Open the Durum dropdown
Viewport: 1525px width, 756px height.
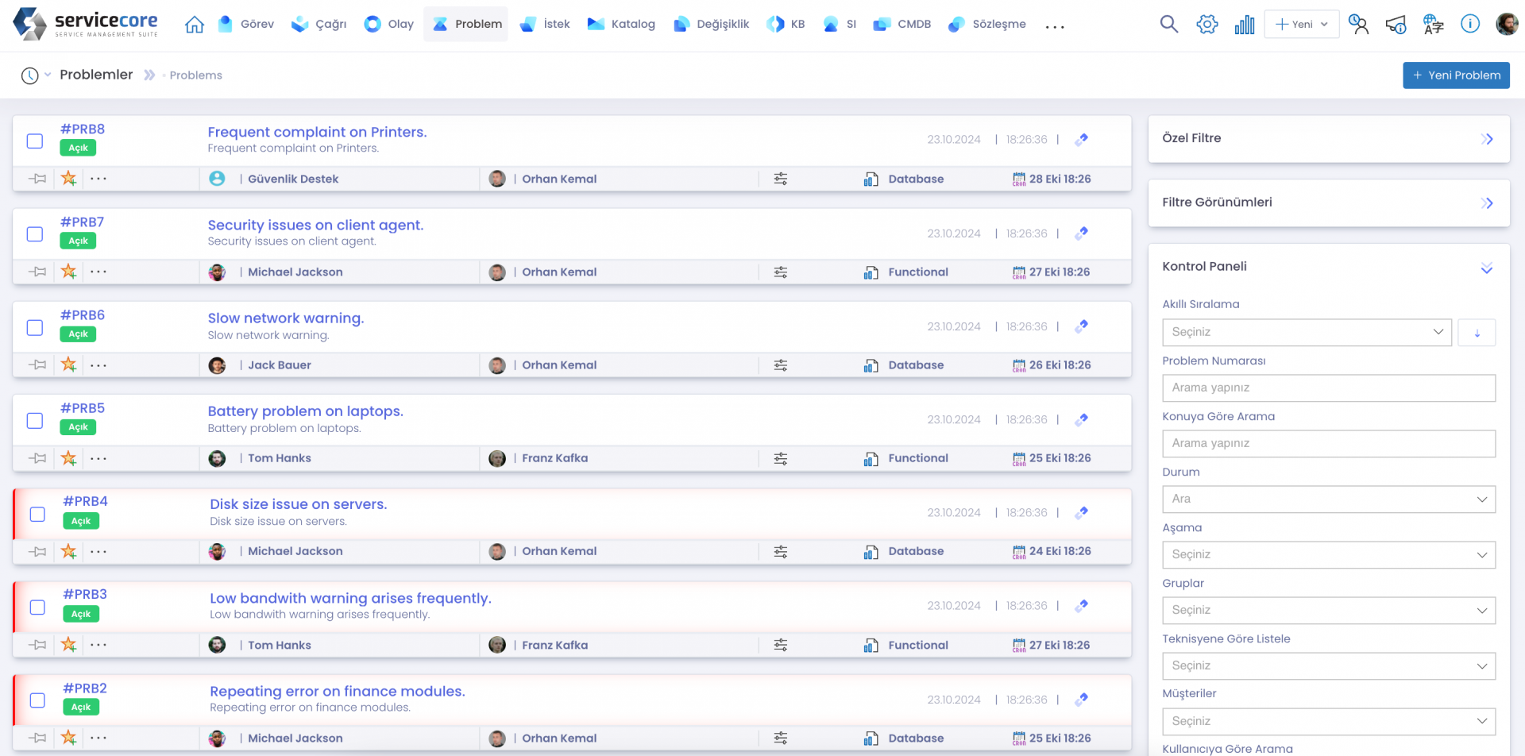pos(1328,499)
